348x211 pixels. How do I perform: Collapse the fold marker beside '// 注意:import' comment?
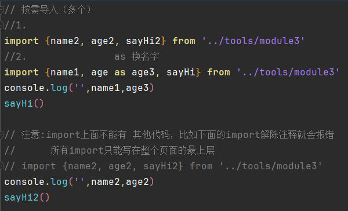tap(1, 135)
